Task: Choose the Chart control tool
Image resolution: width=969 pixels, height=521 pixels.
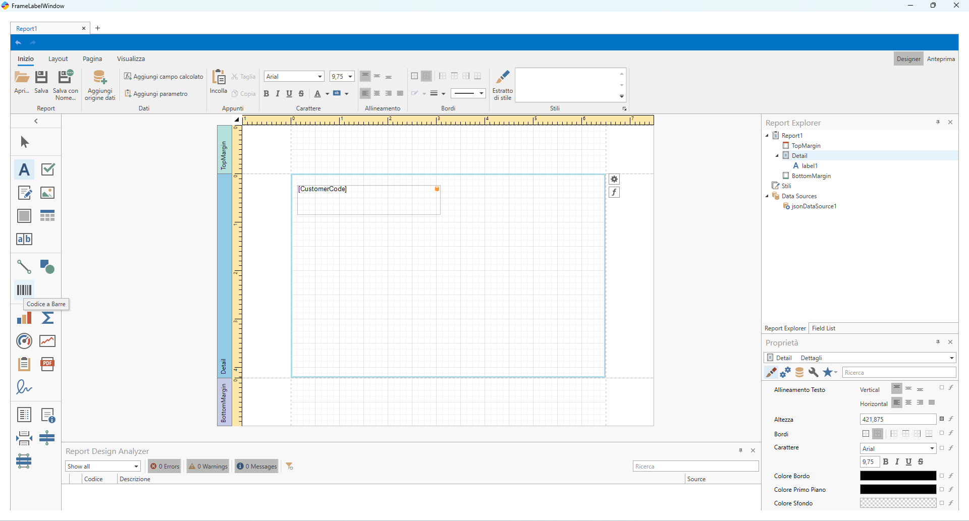Action: (x=24, y=318)
